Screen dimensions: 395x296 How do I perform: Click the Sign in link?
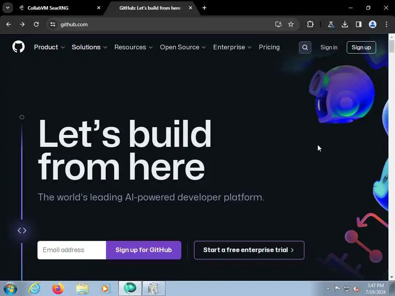(x=329, y=47)
